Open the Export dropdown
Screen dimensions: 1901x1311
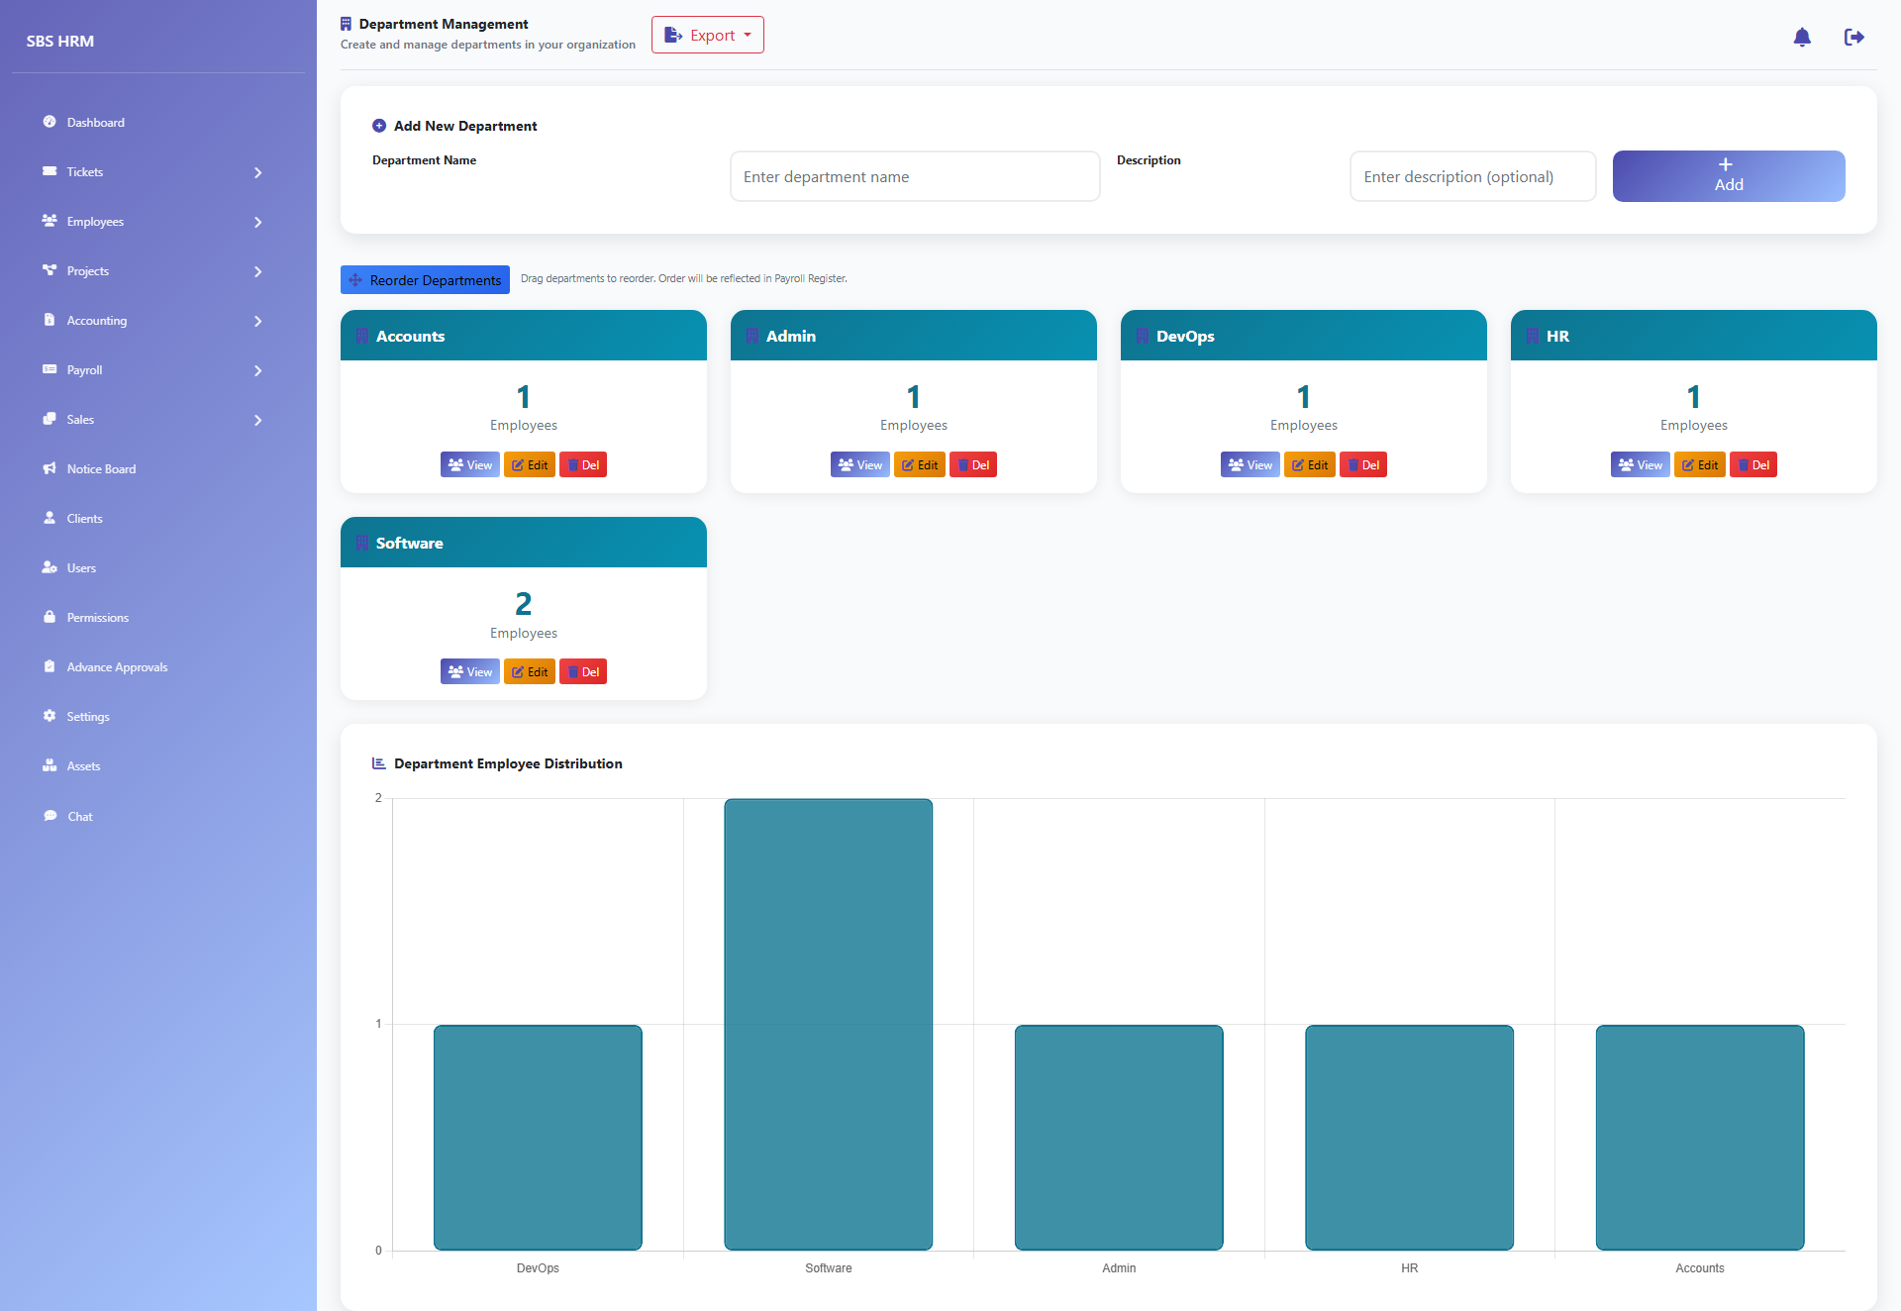[708, 35]
